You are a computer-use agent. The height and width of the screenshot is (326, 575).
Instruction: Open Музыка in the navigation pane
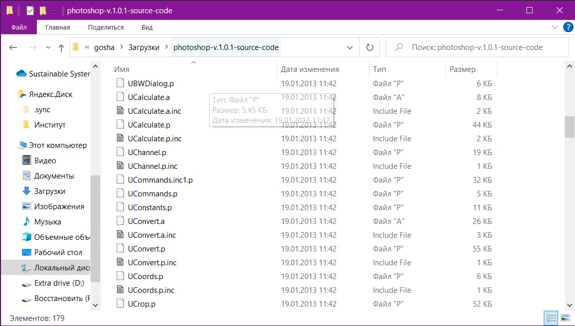(x=48, y=222)
